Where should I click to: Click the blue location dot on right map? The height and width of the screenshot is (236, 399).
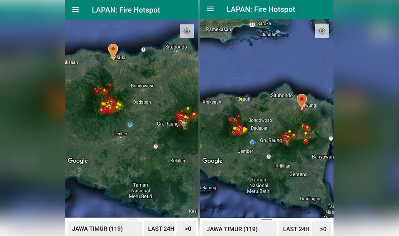click(252, 142)
